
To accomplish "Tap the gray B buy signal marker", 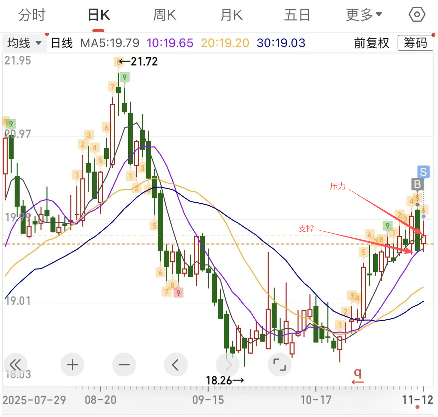I will pyautogui.click(x=417, y=184).
